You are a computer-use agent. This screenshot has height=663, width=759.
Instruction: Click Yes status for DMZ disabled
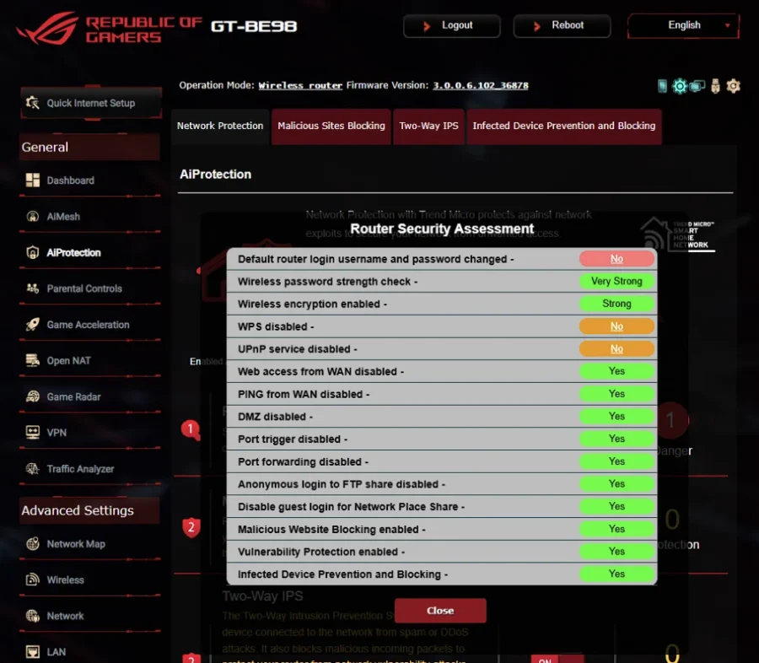(x=616, y=416)
